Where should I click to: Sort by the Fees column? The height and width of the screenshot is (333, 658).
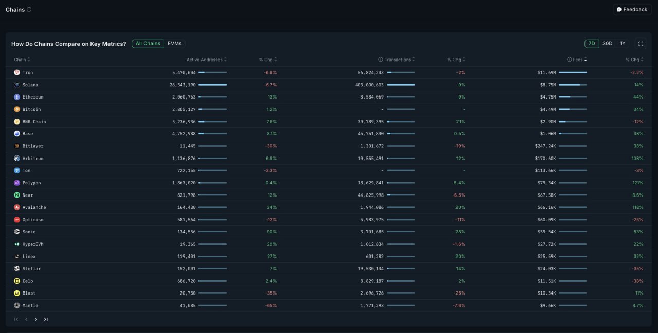pos(580,60)
